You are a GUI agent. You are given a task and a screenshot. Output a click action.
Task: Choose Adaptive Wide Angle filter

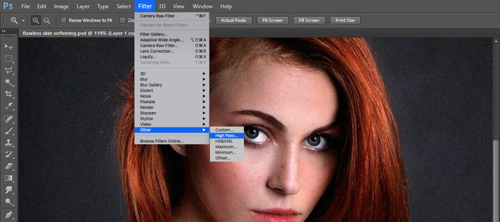tap(172, 40)
